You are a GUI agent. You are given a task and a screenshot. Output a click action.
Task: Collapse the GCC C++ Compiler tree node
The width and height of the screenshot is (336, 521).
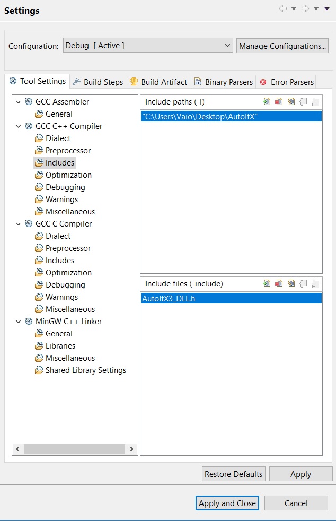(x=19, y=126)
